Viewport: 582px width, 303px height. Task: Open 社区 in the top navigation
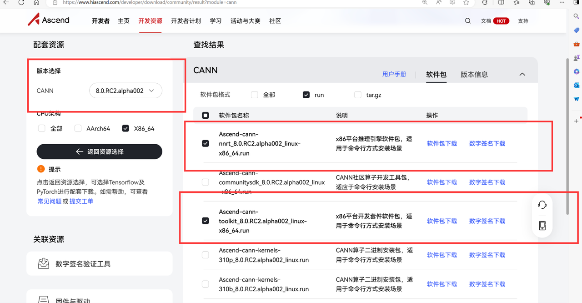275,21
